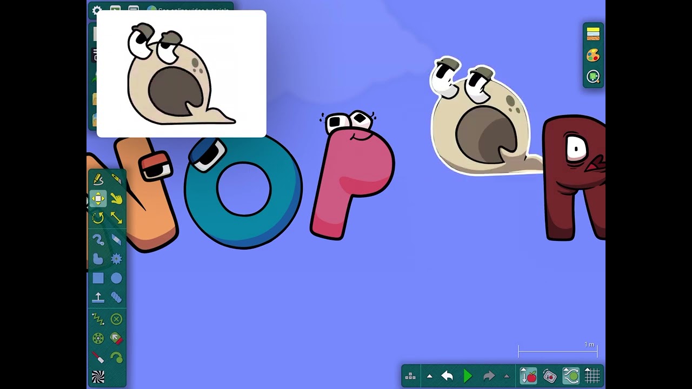Select the Box tool

click(x=98, y=278)
